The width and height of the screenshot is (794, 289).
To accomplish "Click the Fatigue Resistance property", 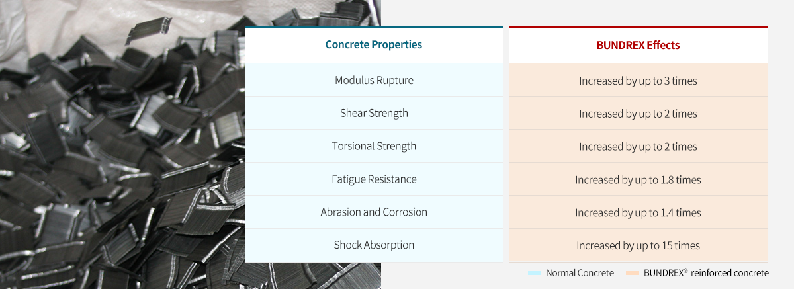I will [374, 179].
